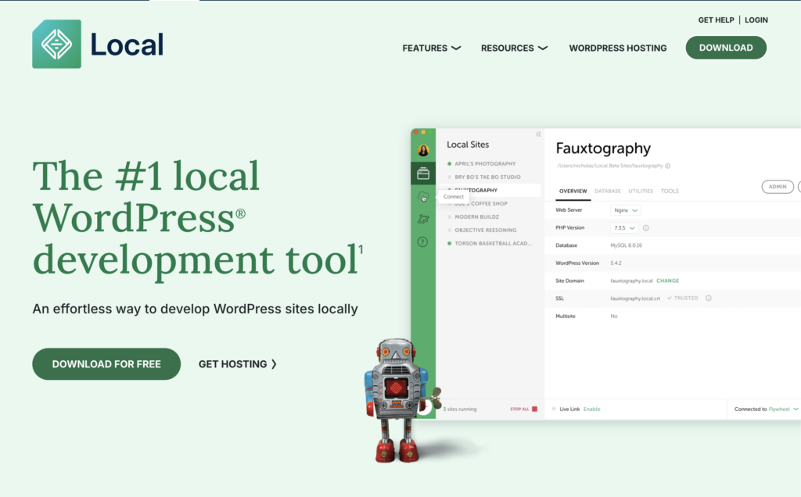The height and width of the screenshot is (497, 801).
Task: Click the Connect cloud icon
Action: tap(423, 197)
